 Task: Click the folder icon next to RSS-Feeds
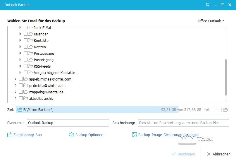click(30, 66)
